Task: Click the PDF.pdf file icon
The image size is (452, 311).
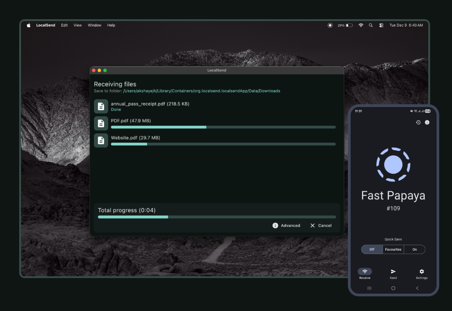Action: 101,123
